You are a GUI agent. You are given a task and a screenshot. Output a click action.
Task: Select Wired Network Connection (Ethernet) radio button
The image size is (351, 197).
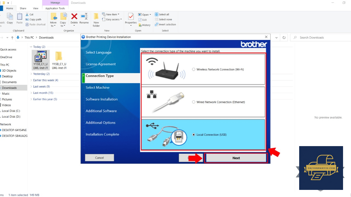click(x=194, y=102)
